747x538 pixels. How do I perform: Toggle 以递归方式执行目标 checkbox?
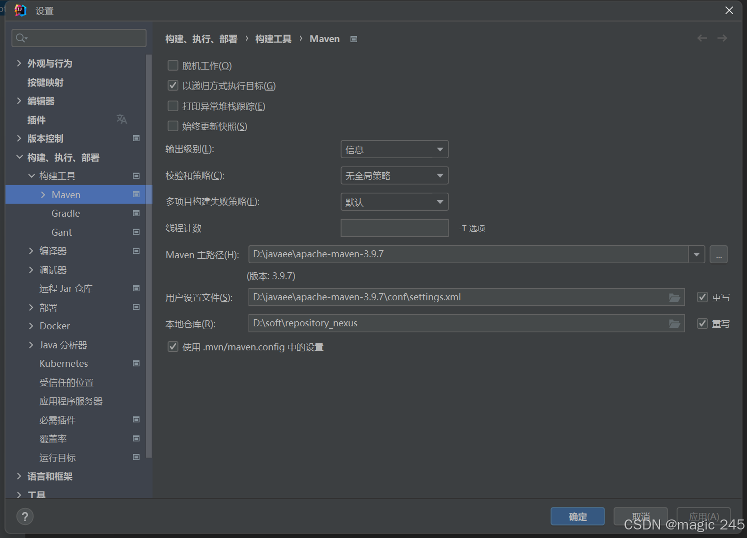(x=173, y=86)
